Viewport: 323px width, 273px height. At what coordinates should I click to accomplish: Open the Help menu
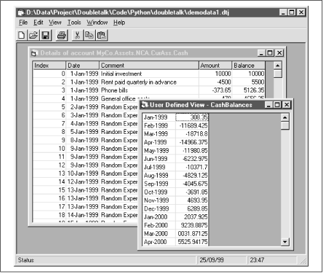point(119,23)
